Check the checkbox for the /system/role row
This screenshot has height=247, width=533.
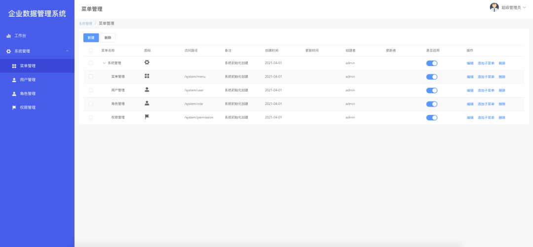pos(91,104)
